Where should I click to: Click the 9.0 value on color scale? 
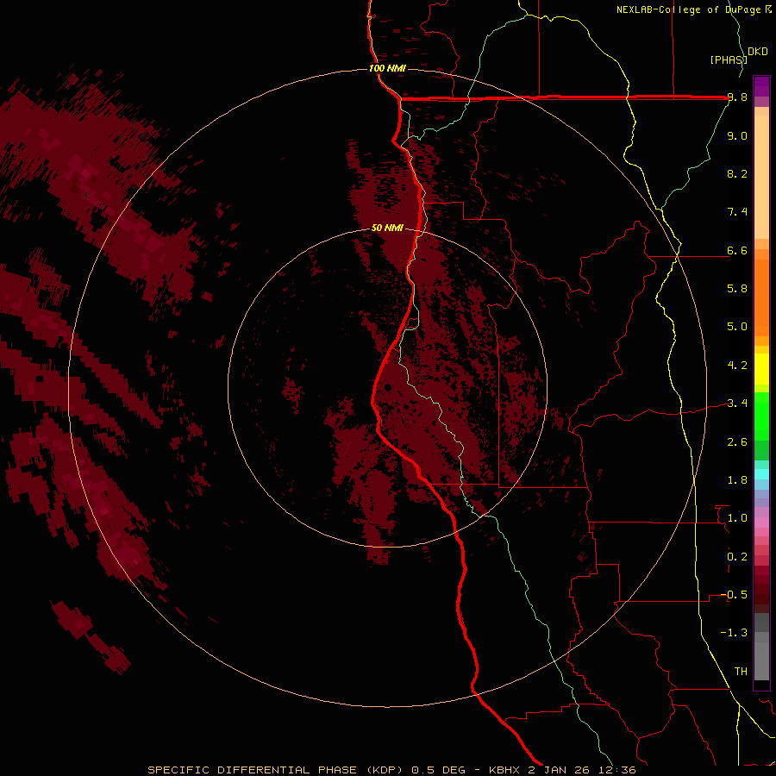tap(737, 135)
